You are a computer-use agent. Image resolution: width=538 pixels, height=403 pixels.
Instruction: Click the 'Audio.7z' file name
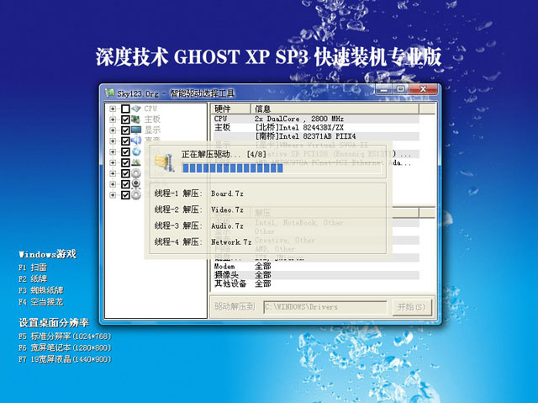(227, 225)
